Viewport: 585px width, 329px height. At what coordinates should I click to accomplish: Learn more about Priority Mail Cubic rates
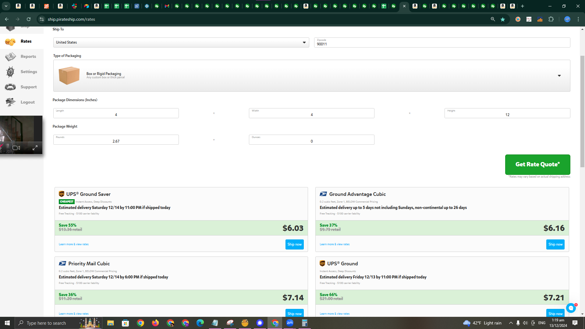pos(74,314)
